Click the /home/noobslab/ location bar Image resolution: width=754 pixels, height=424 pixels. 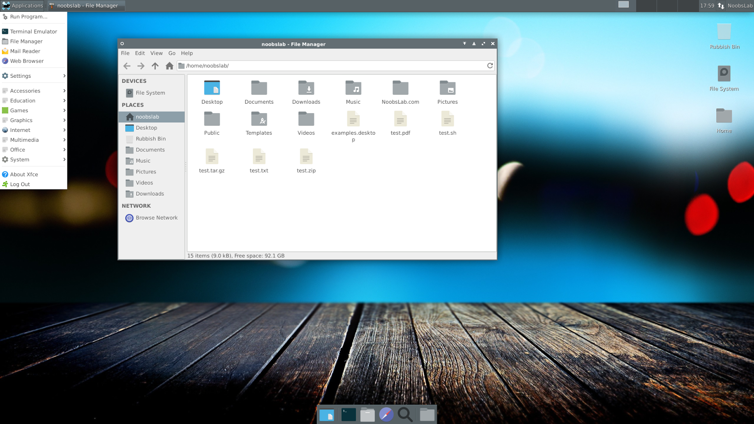336,66
